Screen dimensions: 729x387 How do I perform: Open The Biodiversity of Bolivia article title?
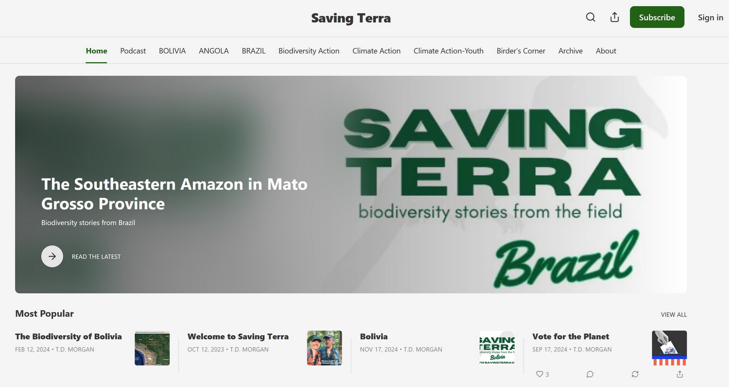click(69, 337)
